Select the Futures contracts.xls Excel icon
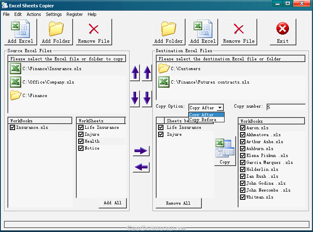This screenshot has height=232, width=313. coord(164,82)
